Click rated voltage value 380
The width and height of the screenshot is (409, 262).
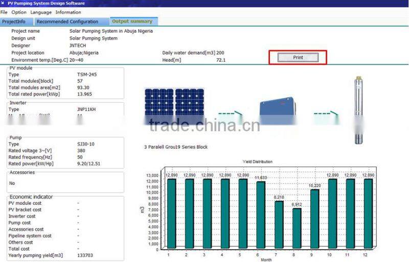[81, 151]
